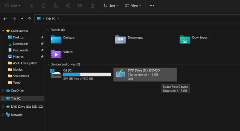The width and height of the screenshot is (240, 131).
Task: Collapse the Quick access tree node
Action: click(x=3, y=31)
